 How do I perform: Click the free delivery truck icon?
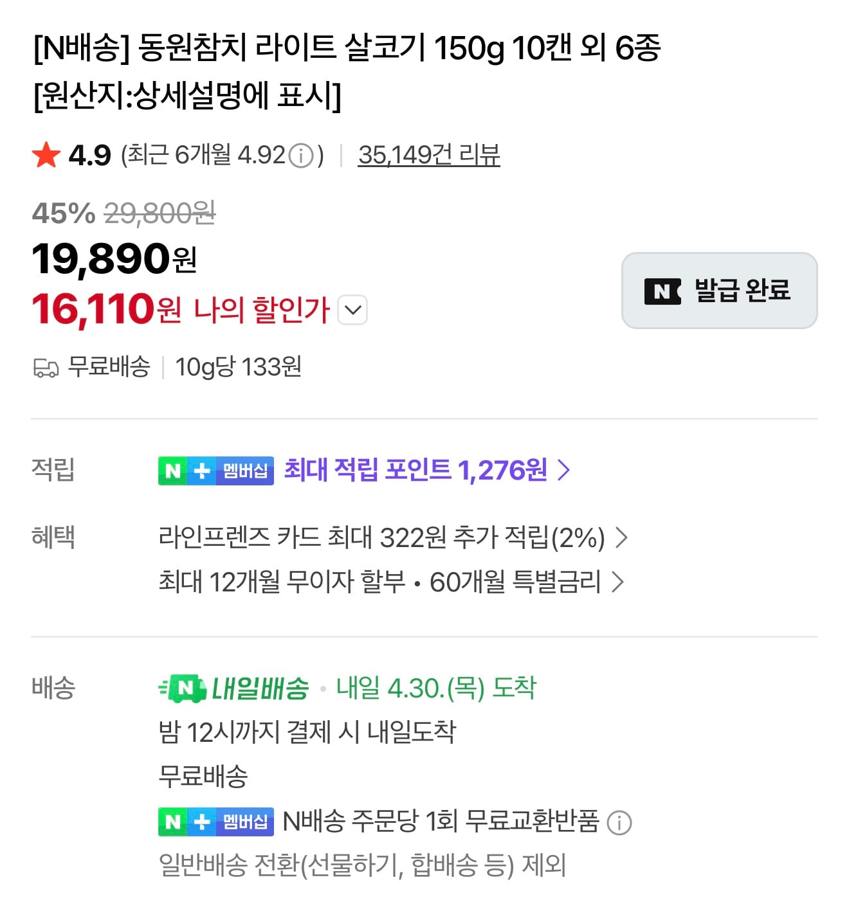(x=46, y=368)
